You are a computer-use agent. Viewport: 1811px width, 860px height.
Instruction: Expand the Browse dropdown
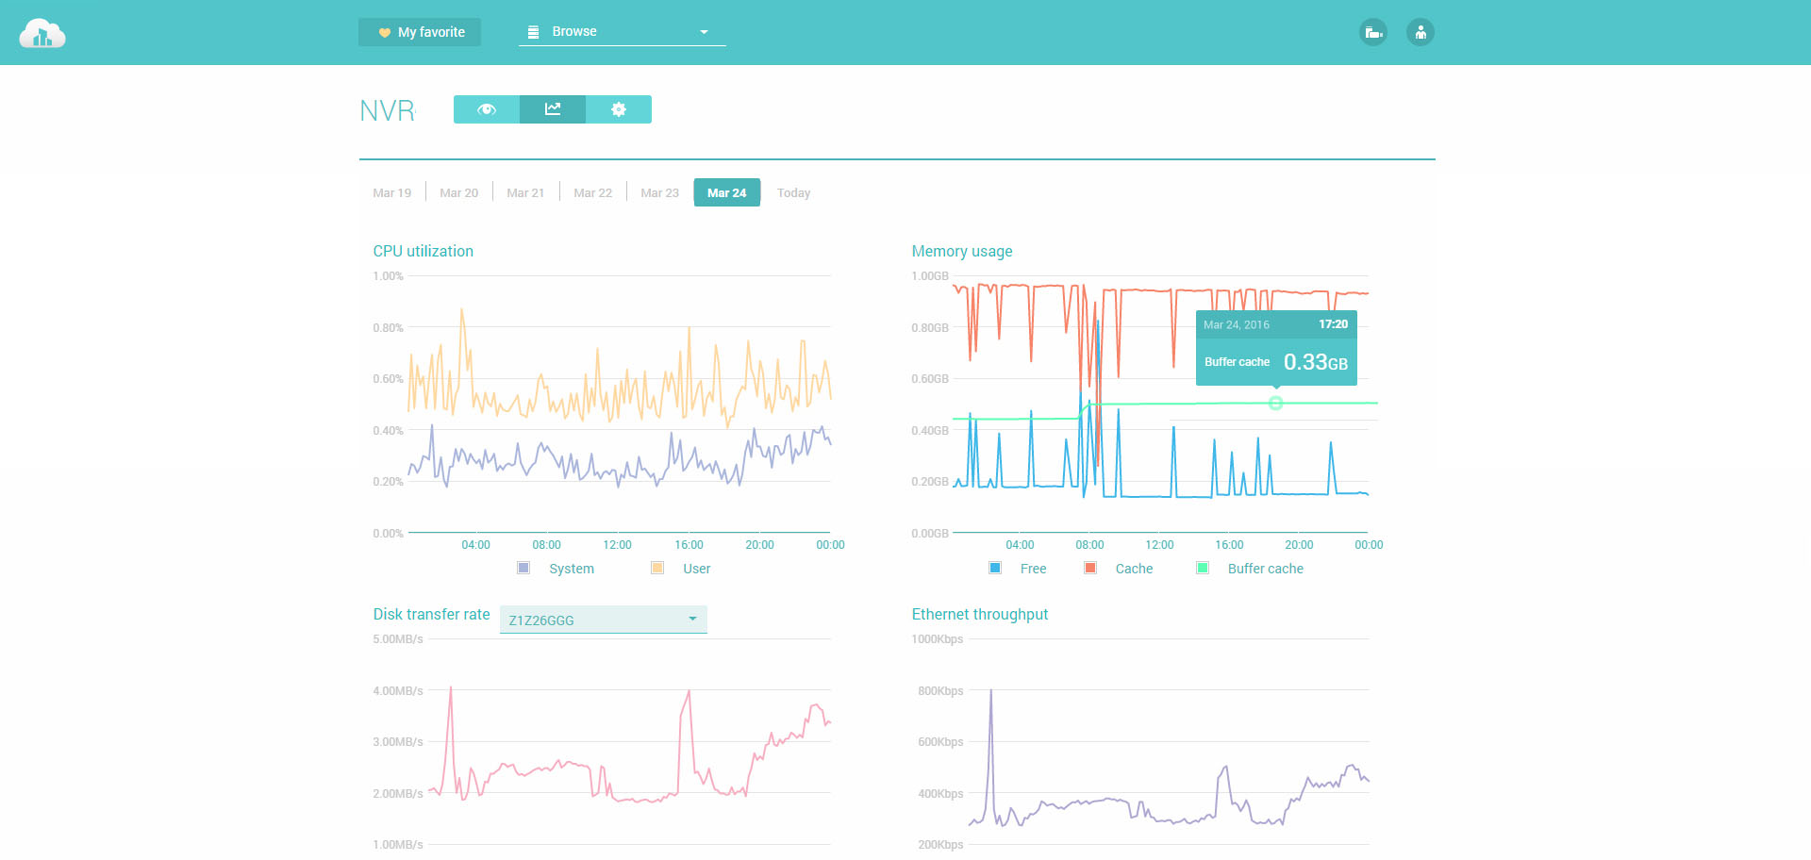(x=623, y=32)
